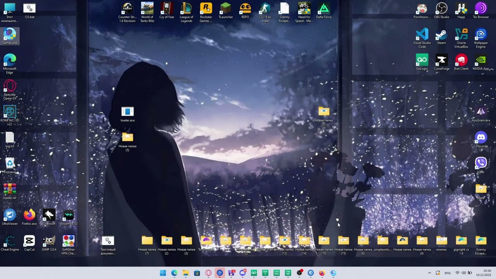Launch Opera GX browser desktop icon
This screenshot has width=496, height=279.
(x=10, y=90)
